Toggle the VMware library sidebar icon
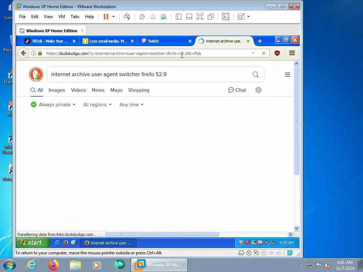The width and height of the screenshot is (363, 272). point(179,17)
